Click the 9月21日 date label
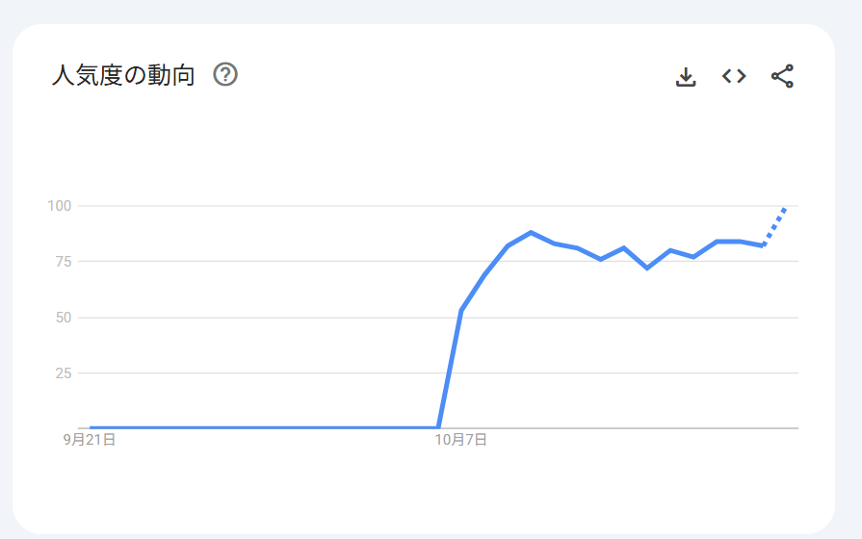This screenshot has width=862, height=539. coord(90,440)
